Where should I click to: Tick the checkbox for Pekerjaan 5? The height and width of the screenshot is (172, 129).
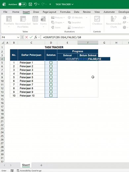tap(51, 77)
